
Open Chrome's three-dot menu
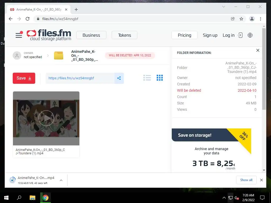tap(260, 19)
